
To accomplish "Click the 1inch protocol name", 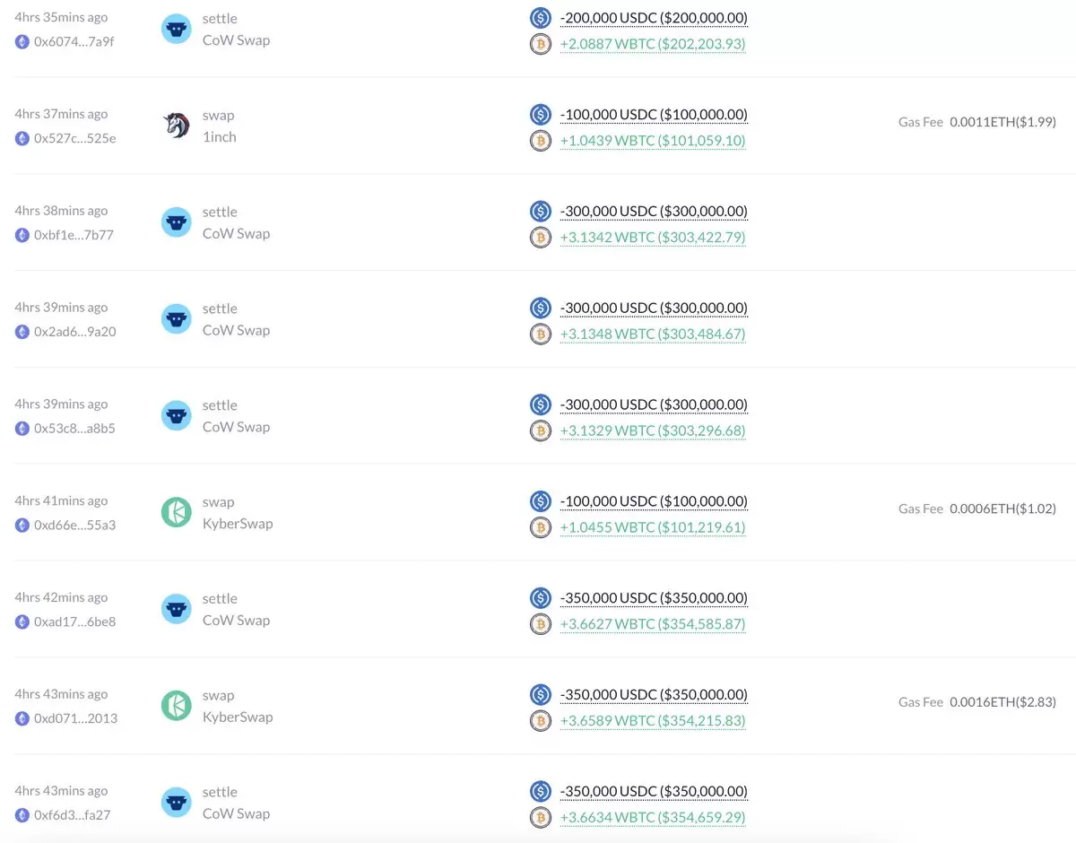I will click(x=220, y=137).
